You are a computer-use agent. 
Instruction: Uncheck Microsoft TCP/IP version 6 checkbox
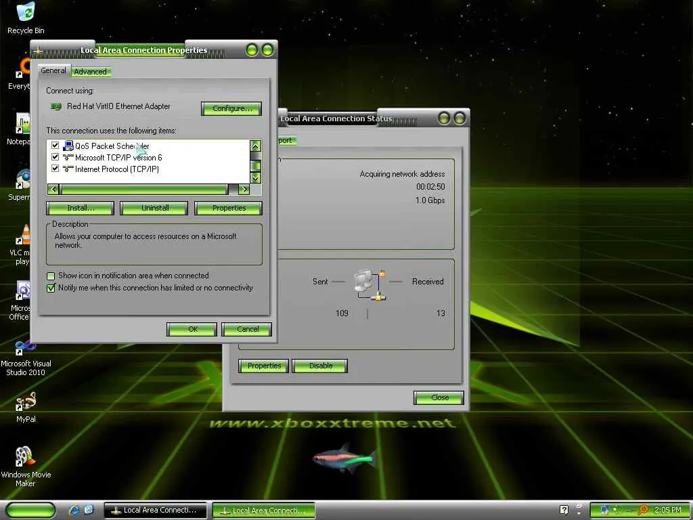coord(55,156)
